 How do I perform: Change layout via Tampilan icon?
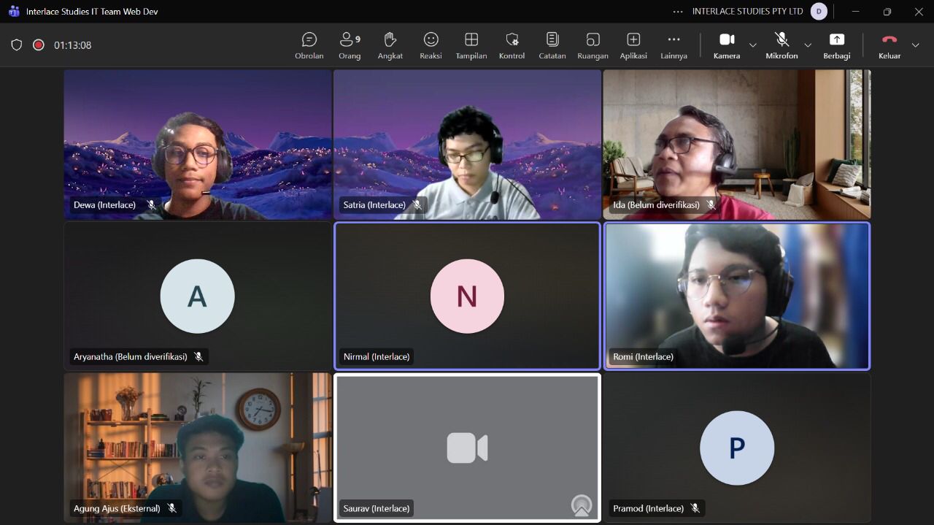(471, 45)
